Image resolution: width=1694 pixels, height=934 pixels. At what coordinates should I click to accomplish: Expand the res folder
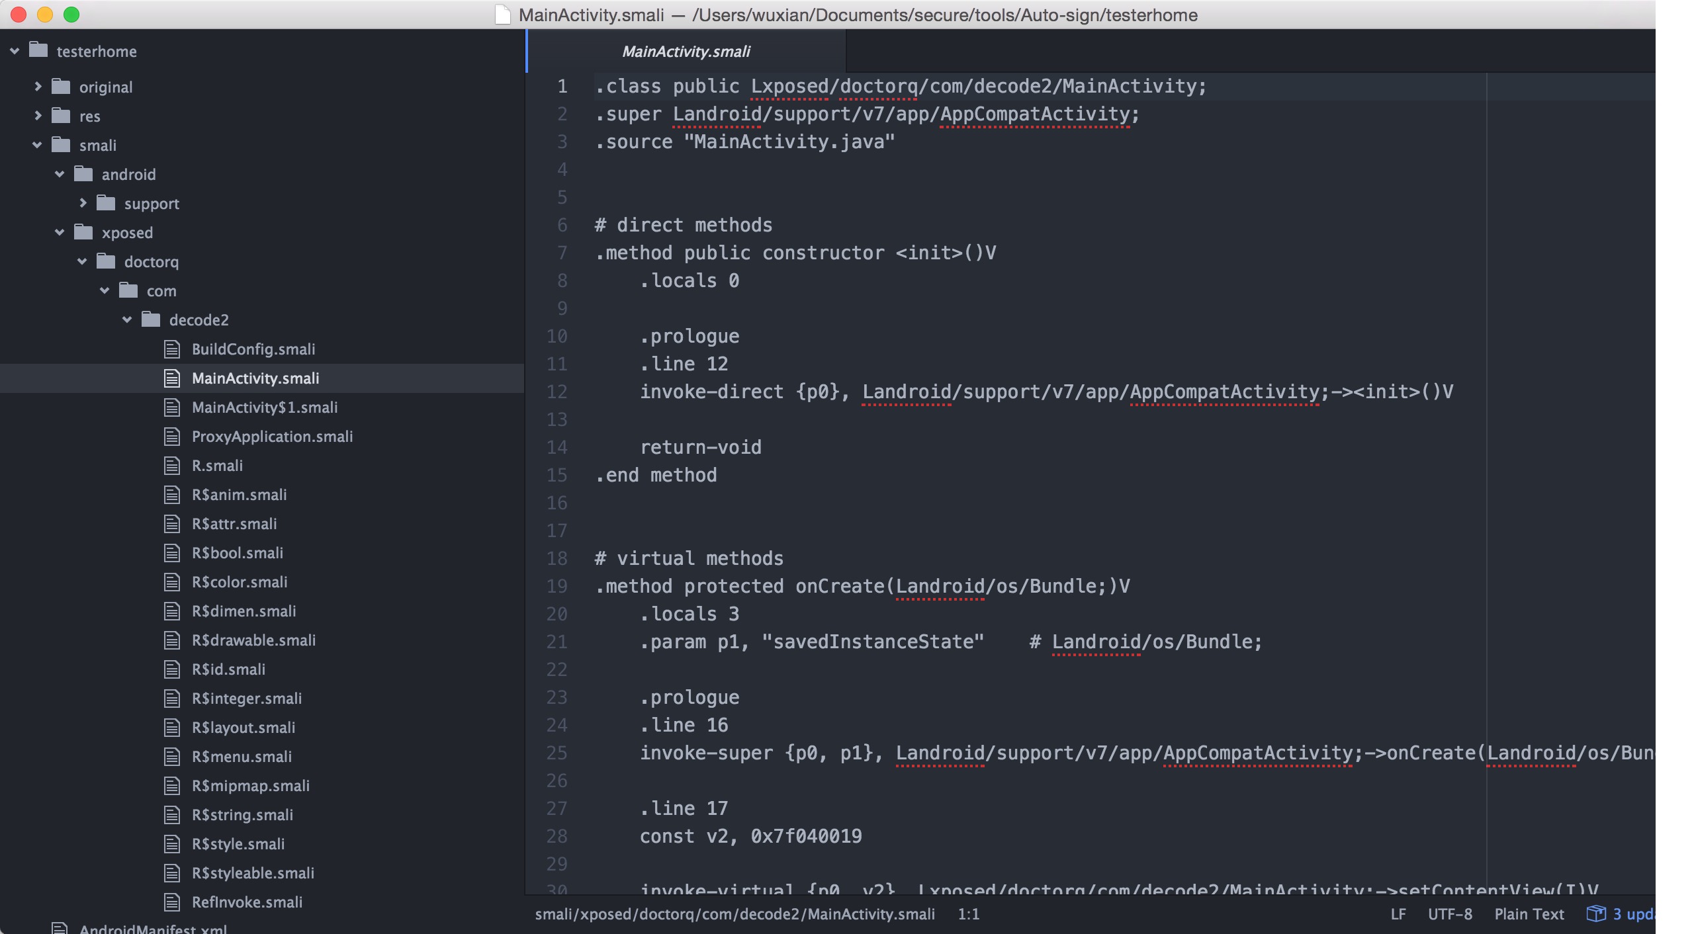(38, 116)
